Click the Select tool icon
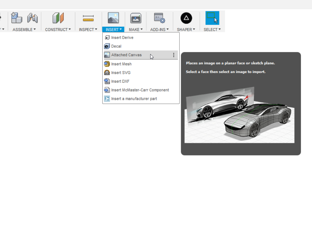This screenshot has height=234, width=312. [212, 18]
